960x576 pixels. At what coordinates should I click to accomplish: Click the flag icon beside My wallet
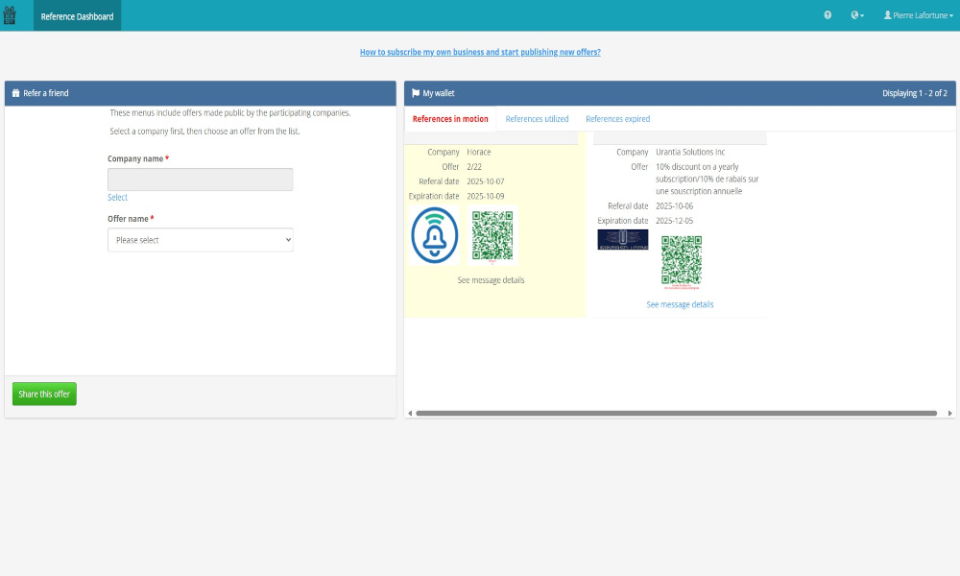point(416,93)
